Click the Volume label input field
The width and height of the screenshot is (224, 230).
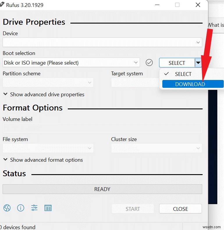tap(102, 128)
